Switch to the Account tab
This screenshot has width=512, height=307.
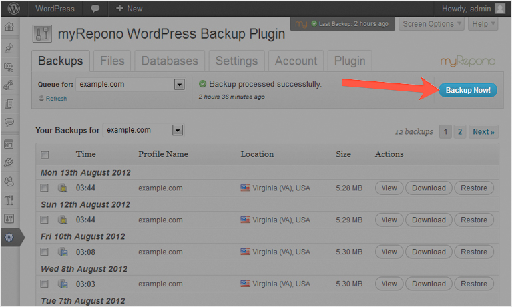pos(296,61)
